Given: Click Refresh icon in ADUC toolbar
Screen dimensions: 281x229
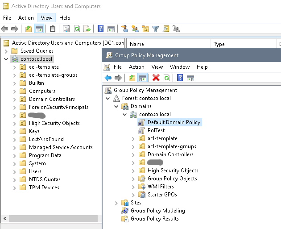Looking at the screenshot, I should click(x=77, y=29).
